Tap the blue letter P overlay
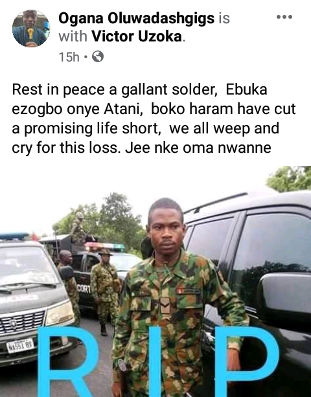Screen dimensions: 311x397 247,361
